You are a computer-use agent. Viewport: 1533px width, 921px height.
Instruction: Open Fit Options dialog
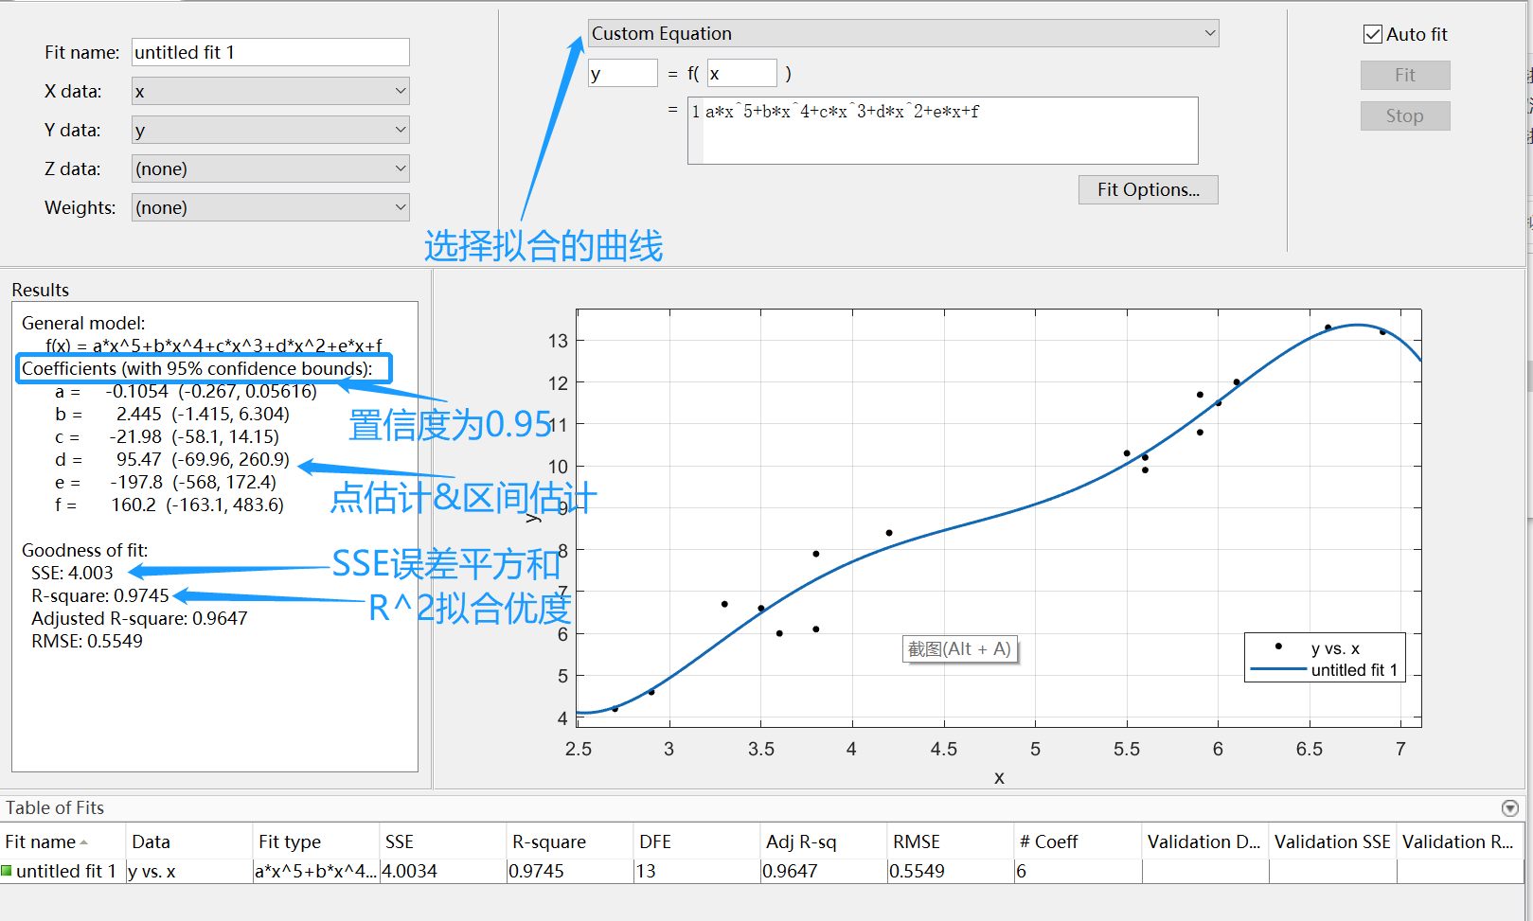(x=1148, y=189)
